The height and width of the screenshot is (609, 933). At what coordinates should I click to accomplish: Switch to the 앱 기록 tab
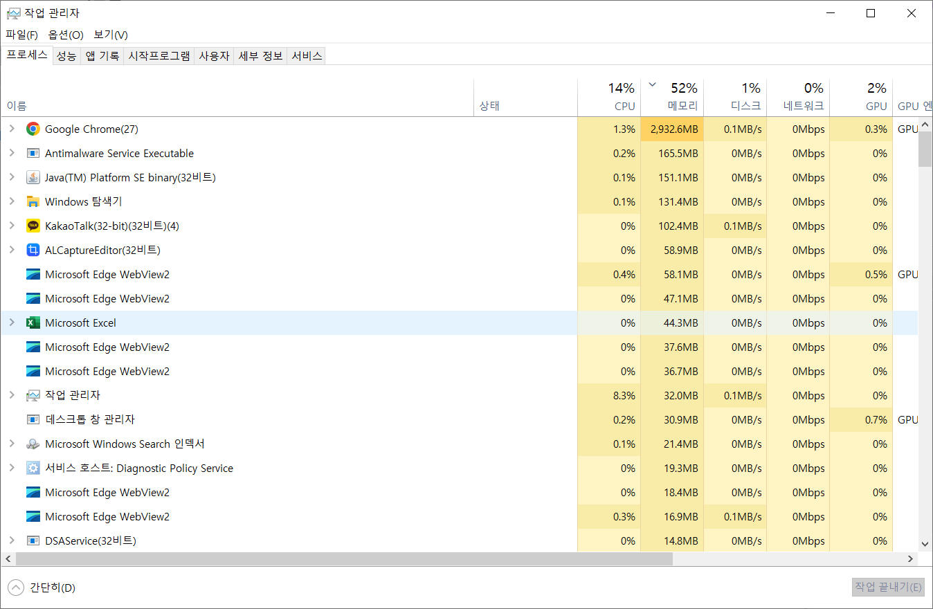tap(102, 56)
